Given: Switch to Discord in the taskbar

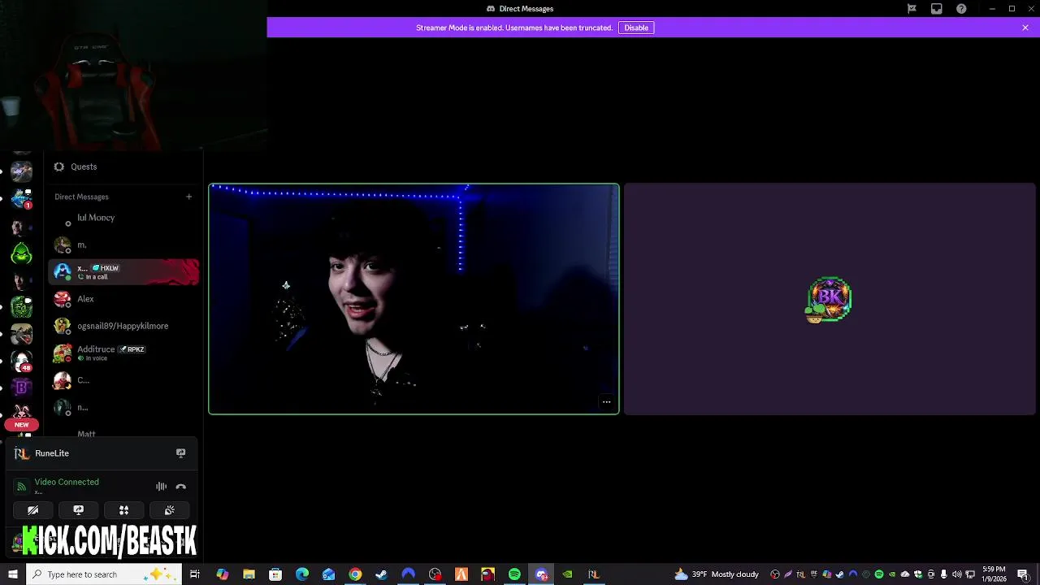Looking at the screenshot, I should (x=542, y=574).
